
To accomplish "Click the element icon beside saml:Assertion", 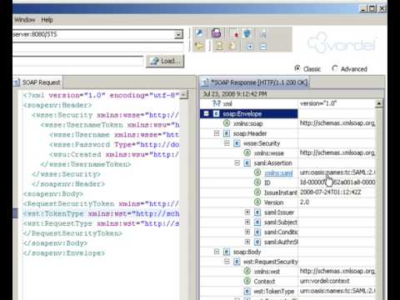I will point(247,163).
